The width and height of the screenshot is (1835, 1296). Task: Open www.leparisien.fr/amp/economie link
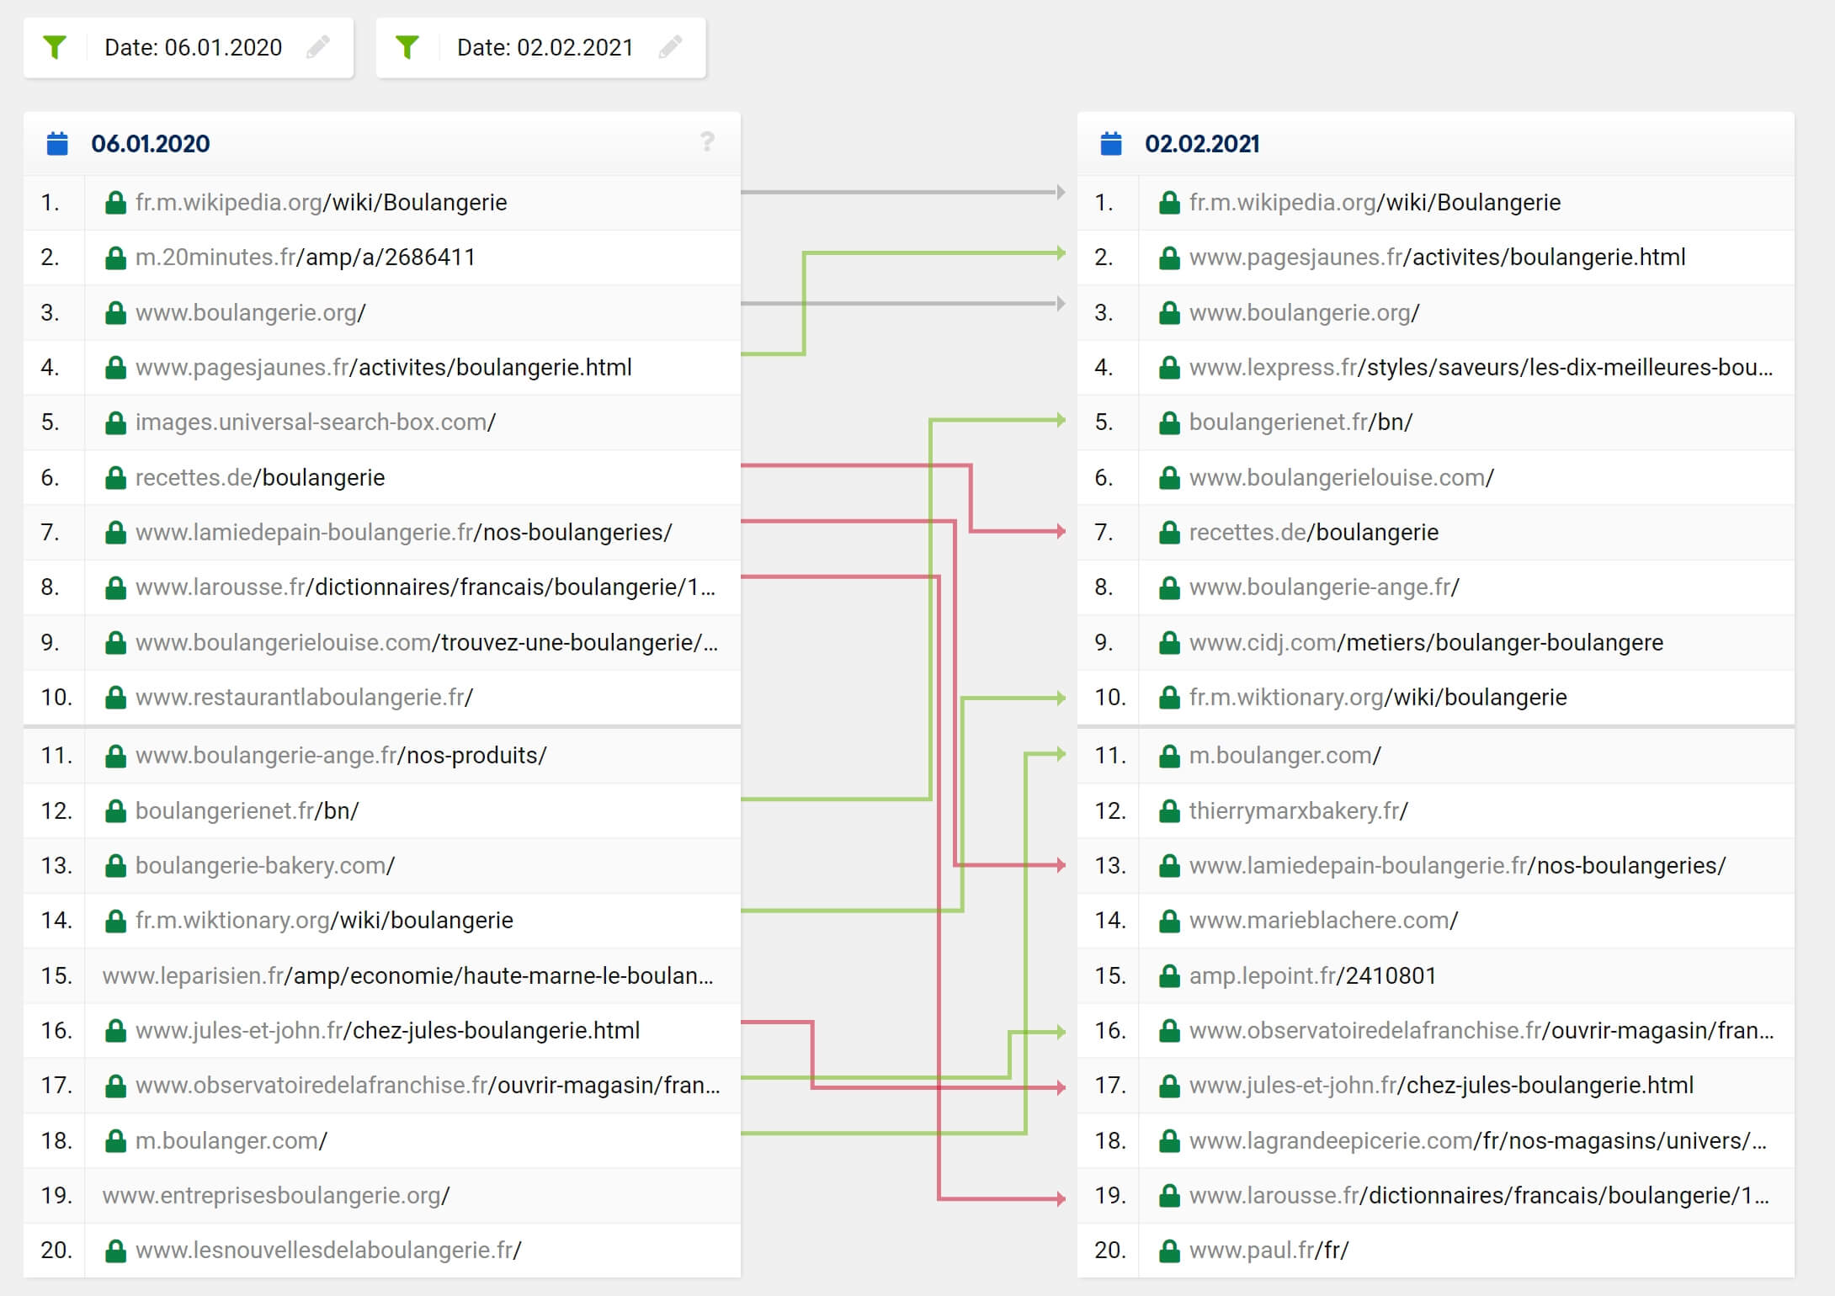pyautogui.click(x=407, y=976)
